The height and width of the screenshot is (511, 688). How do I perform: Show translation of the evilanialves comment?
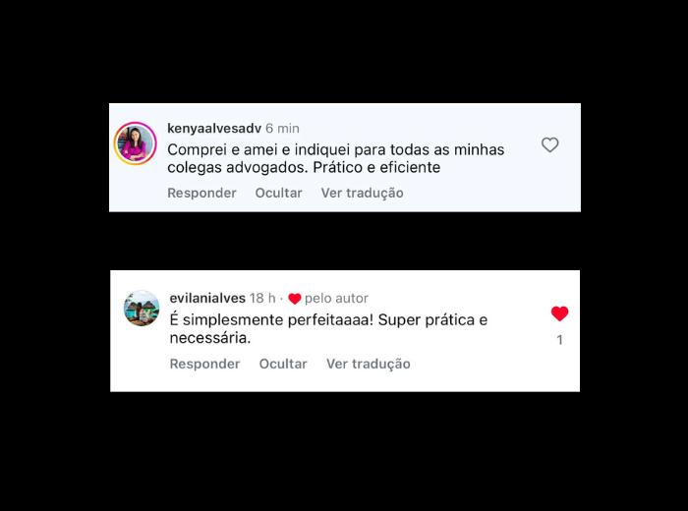point(369,364)
